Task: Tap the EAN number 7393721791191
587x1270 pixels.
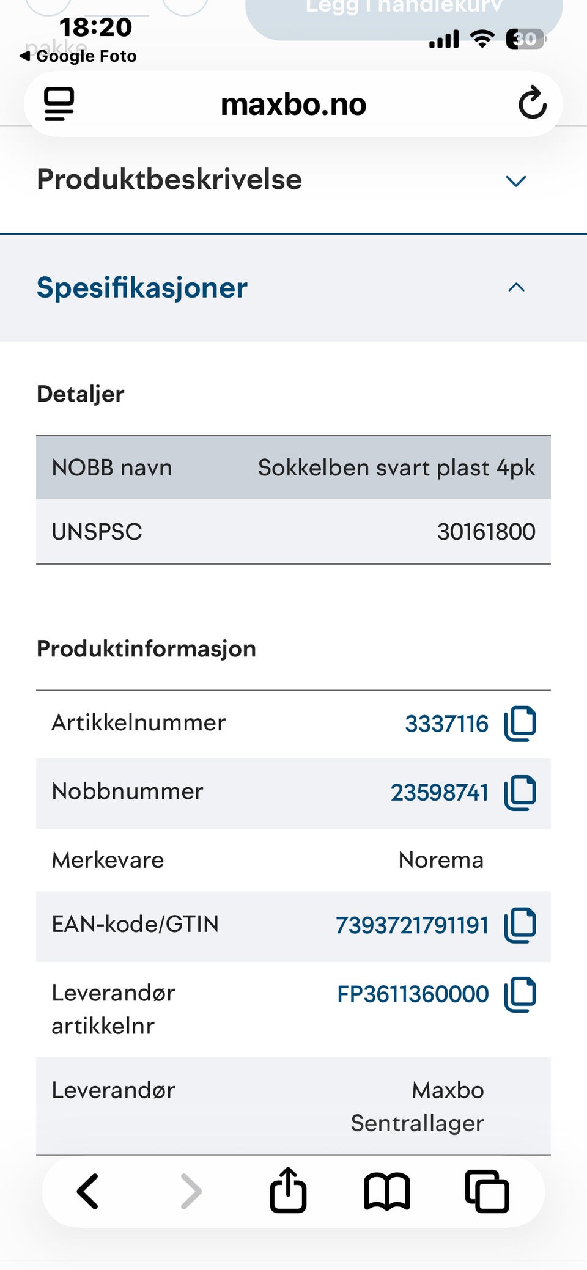Action: click(412, 925)
